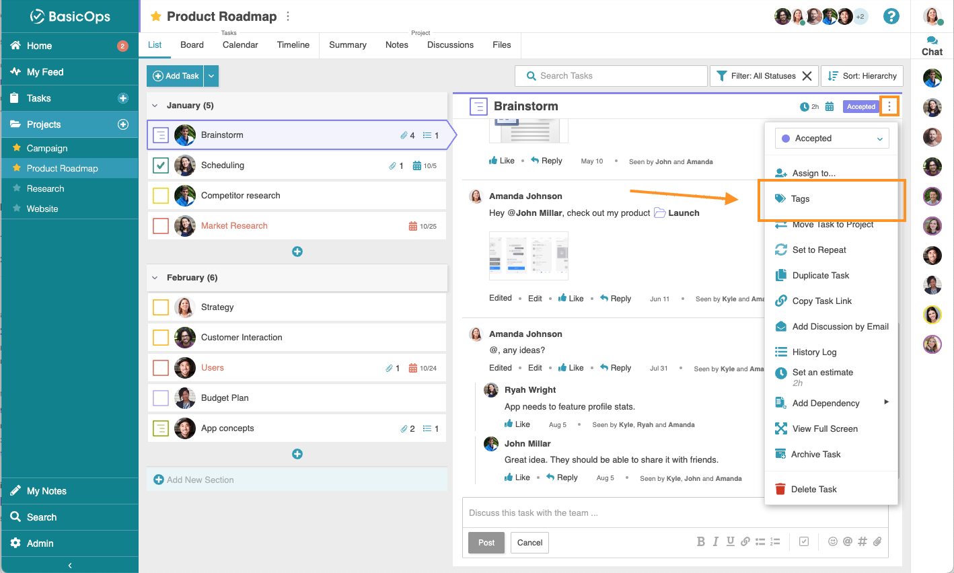
Task: Click the 2h clock estimate icon
Action: click(804, 106)
